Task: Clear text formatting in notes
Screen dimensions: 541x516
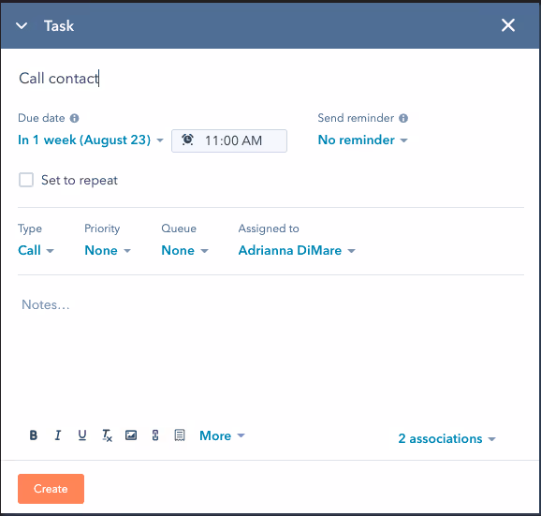Action: click(107, 435)
